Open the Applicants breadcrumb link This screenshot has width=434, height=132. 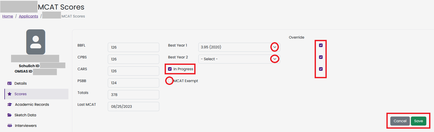pyautogui.click(x=29, y=16)
